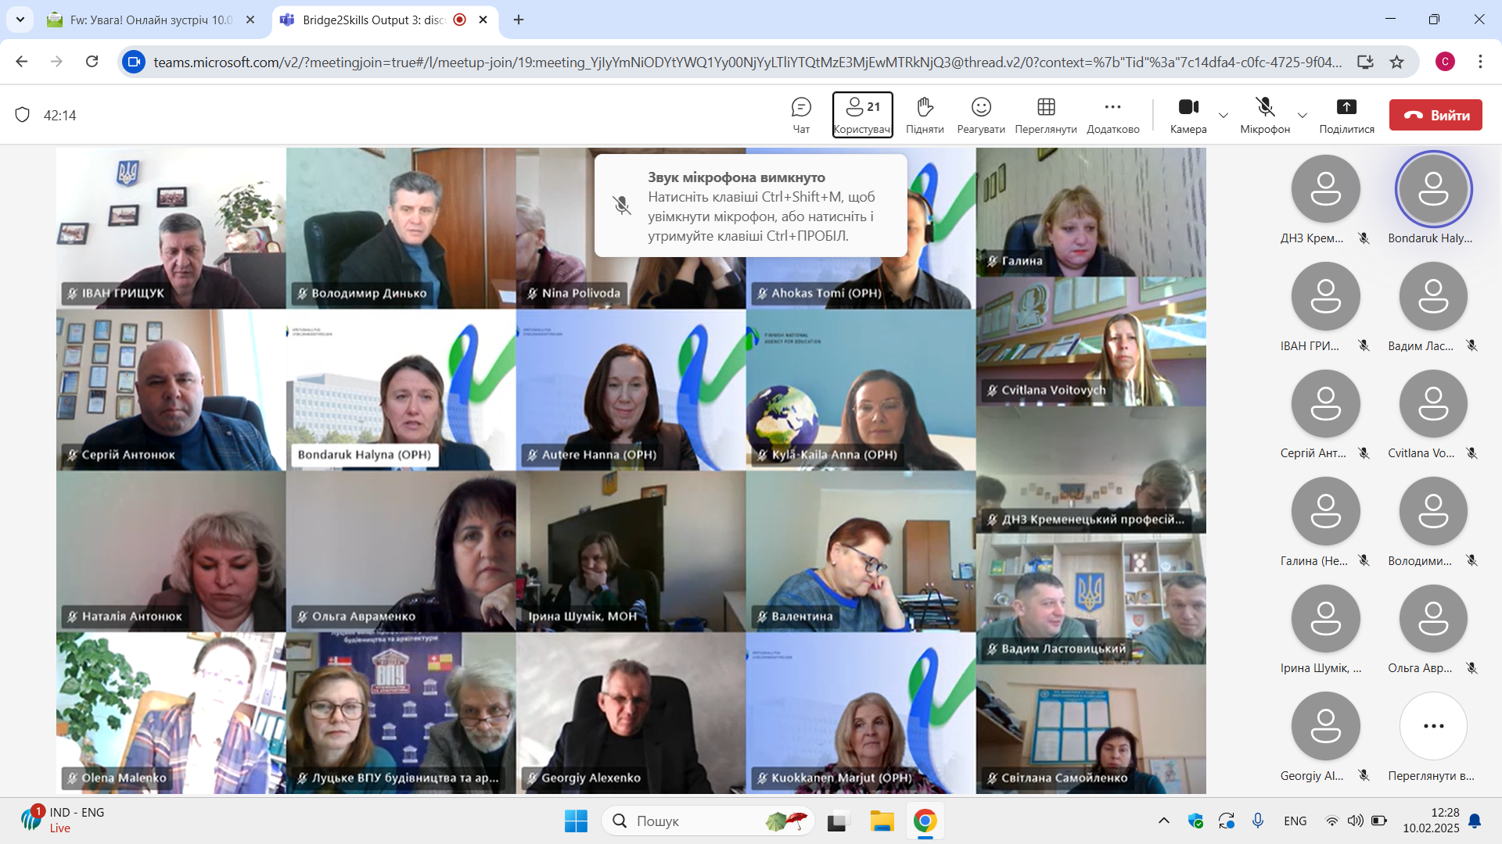Viewport: 1502px width, 844px height.
Task: Unmute using the Мікрофон toggle
Action: point(1265,114)
